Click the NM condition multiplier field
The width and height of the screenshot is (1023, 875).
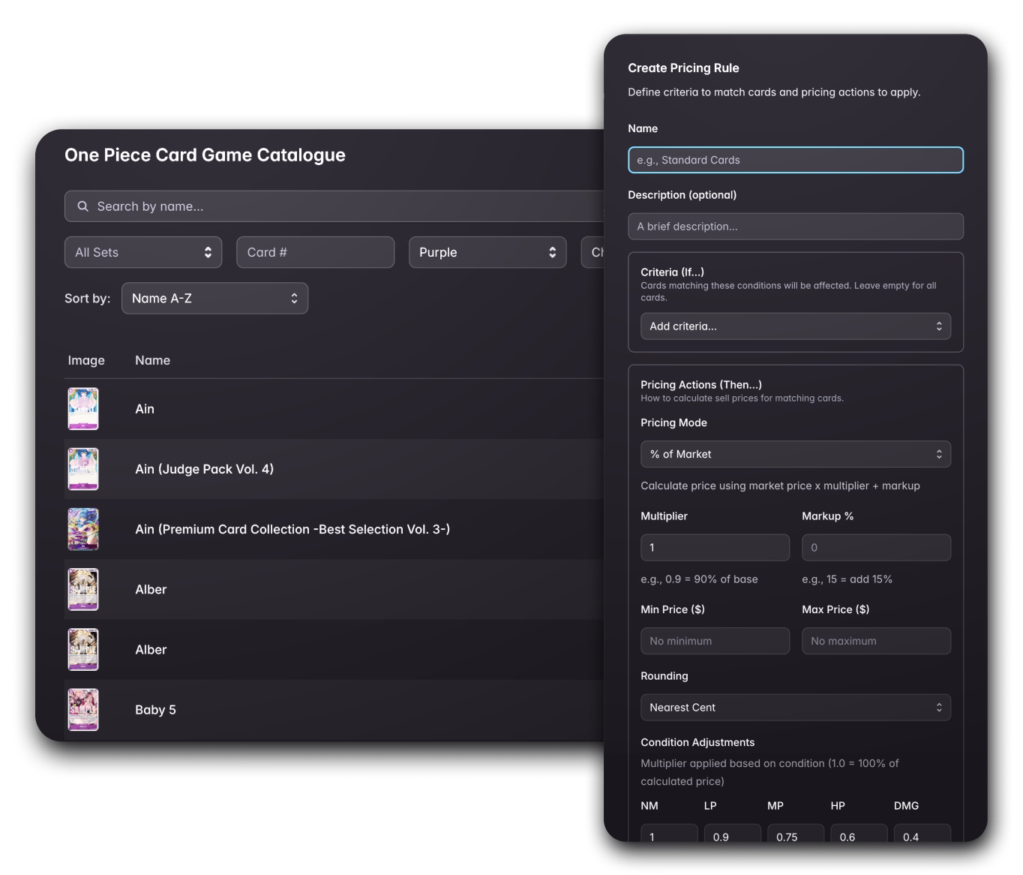click(x=669, y=833)
